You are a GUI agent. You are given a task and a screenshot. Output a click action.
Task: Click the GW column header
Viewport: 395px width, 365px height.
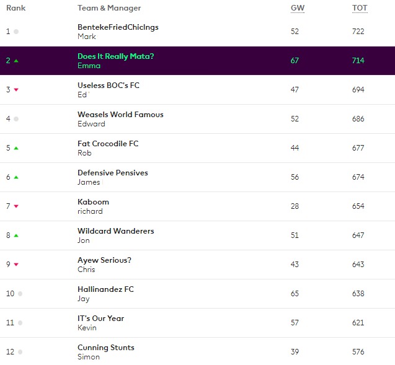pyautogui.click(x=298, y=8)
